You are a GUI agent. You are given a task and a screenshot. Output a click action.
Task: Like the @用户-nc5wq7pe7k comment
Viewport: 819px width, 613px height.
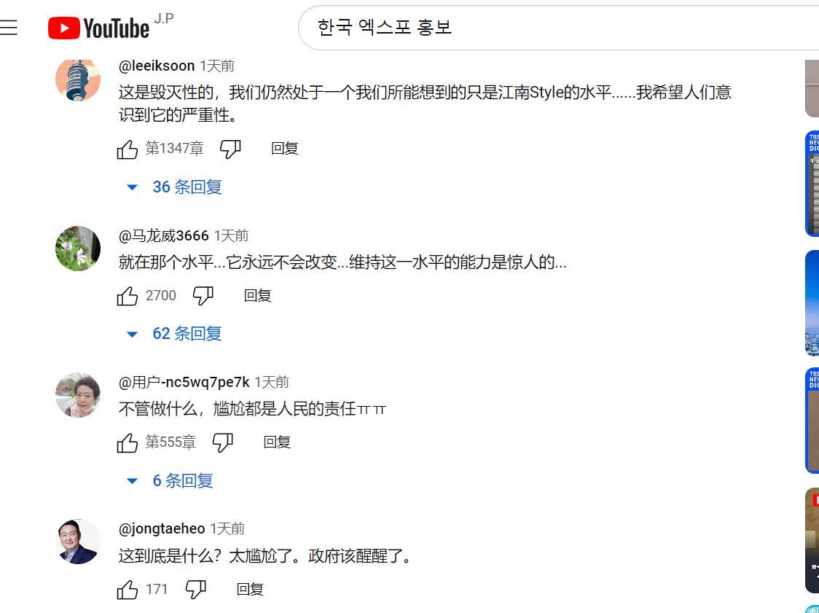coord(127,443)
